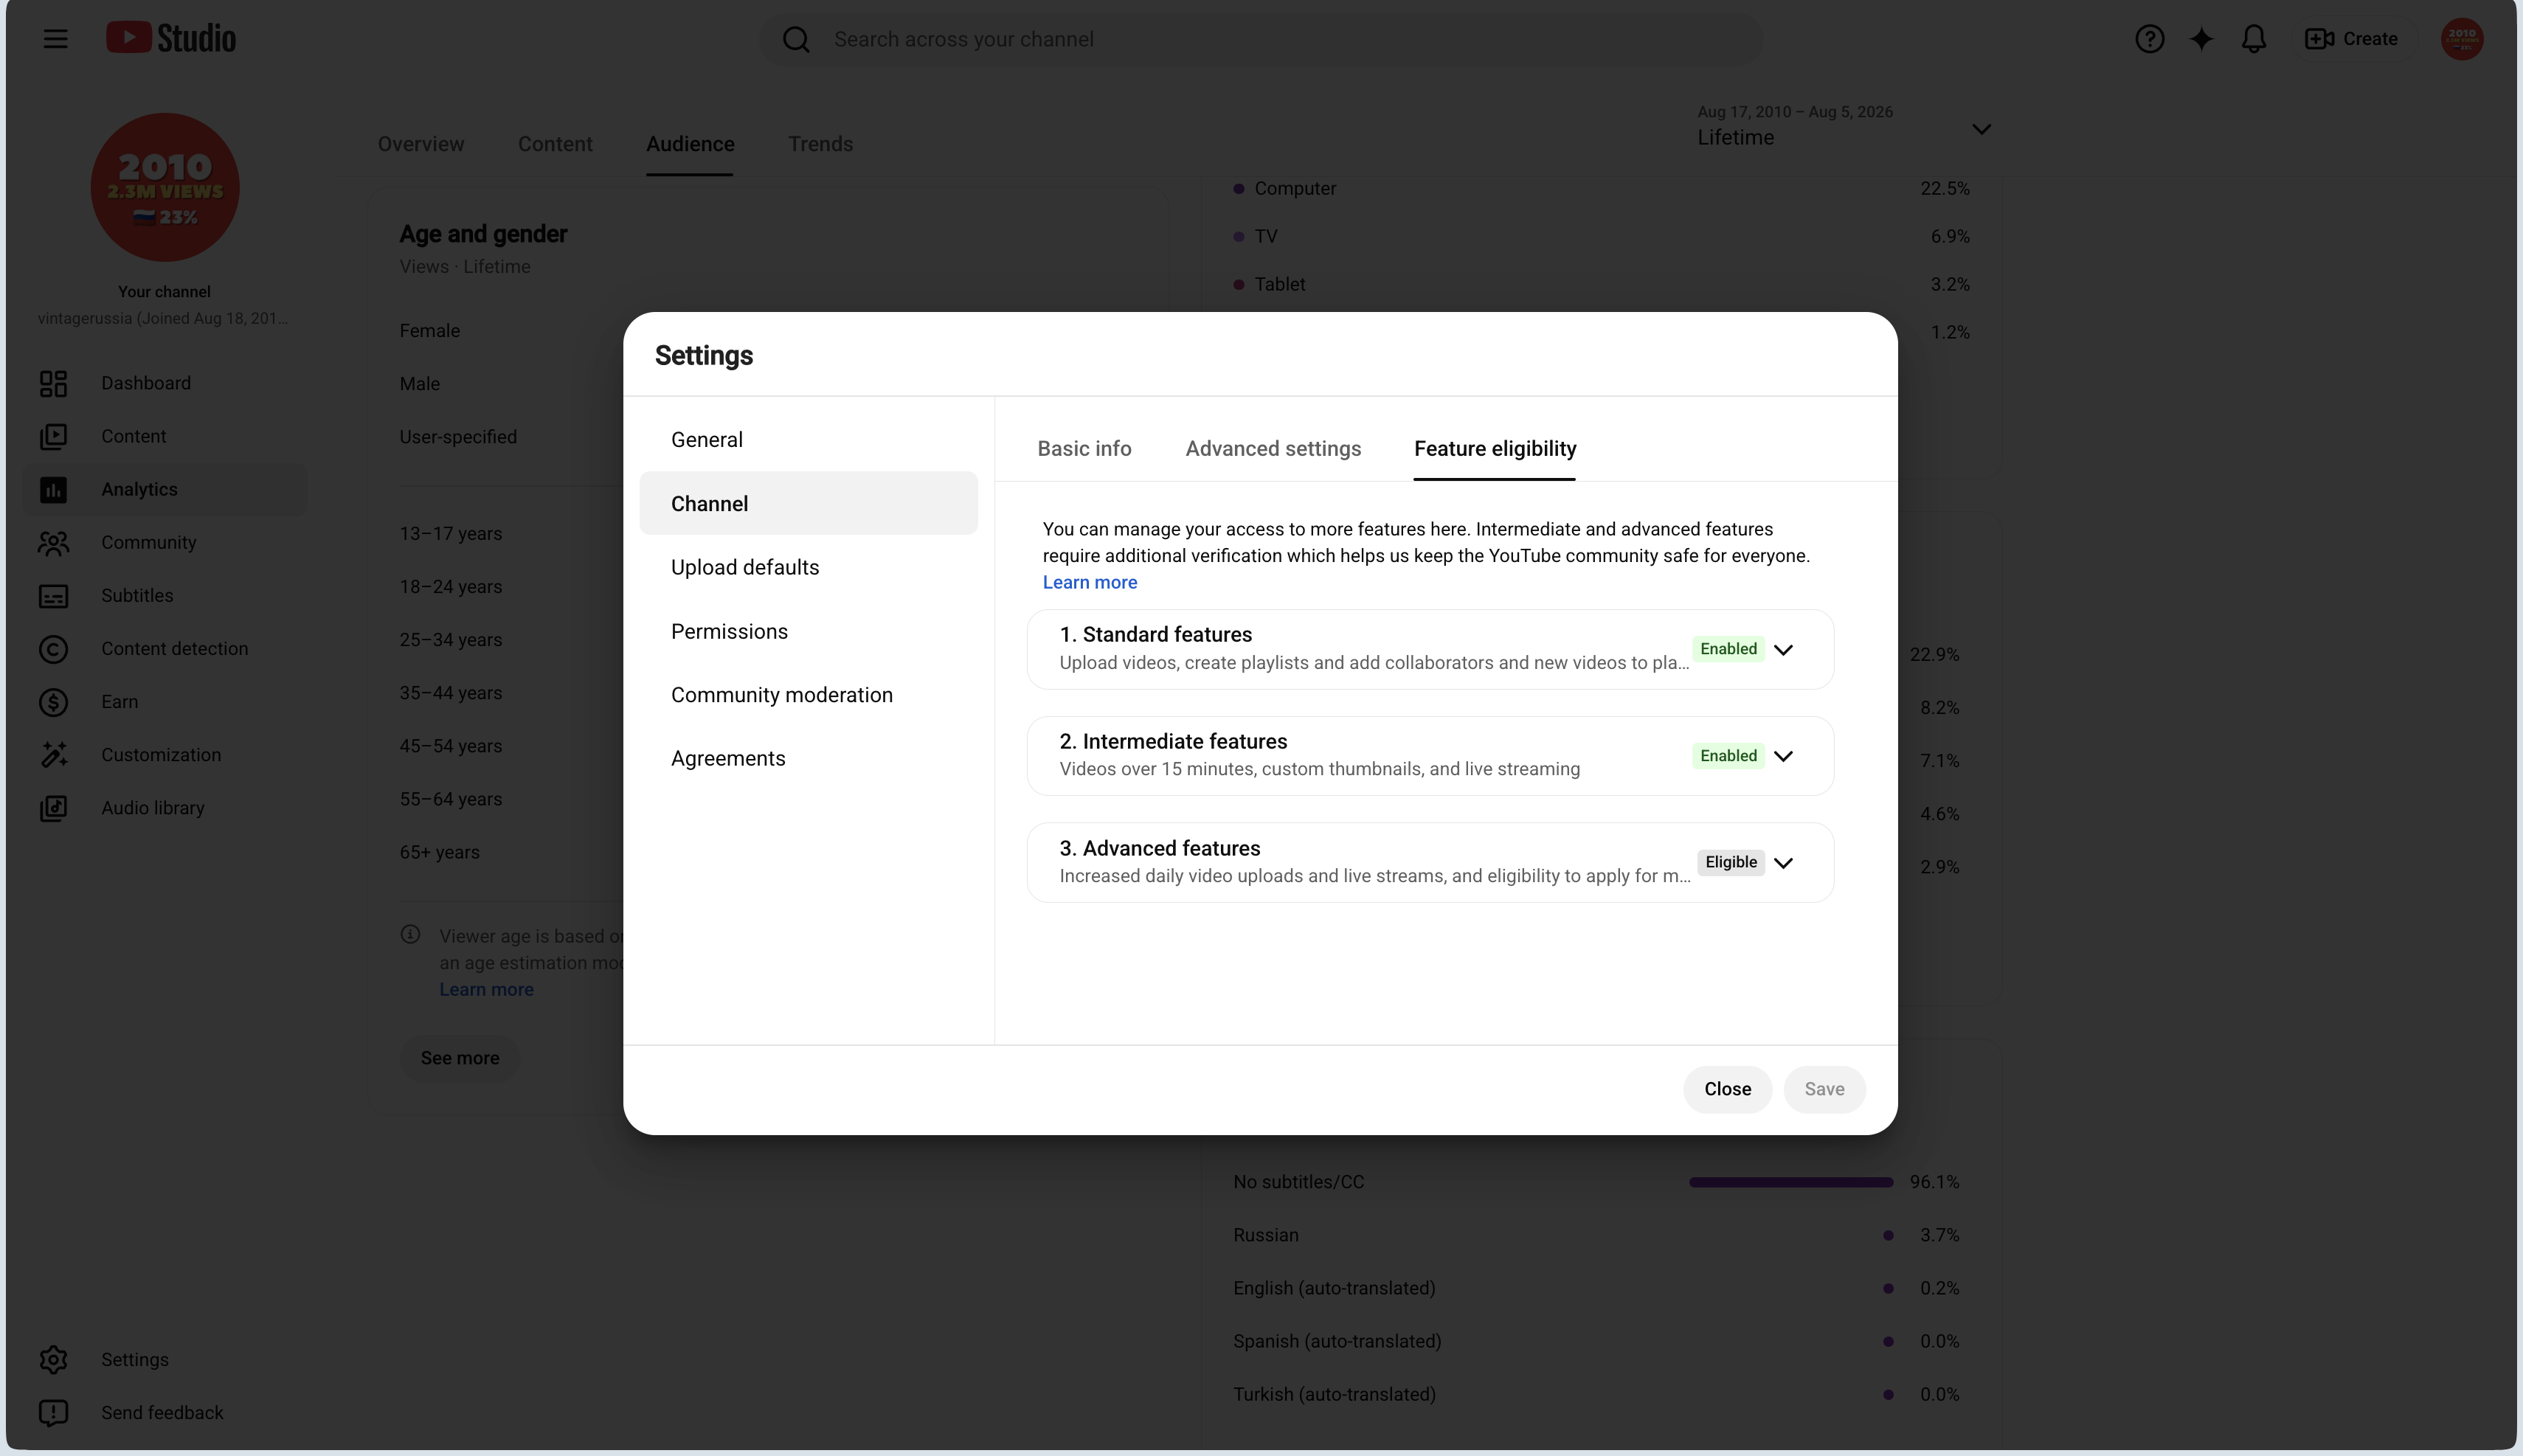This screenshot has width=2523, height=1456.
Task: Click the search magnifier icon
Action: coord(796,39)
